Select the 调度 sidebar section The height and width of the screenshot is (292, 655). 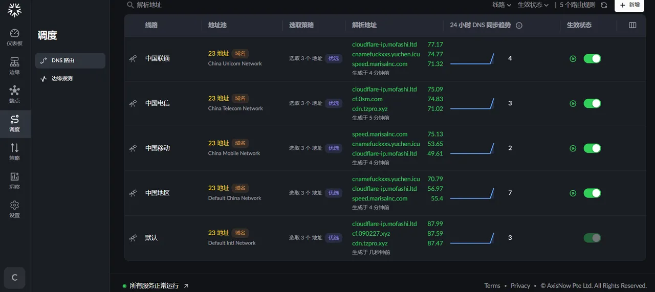(15, 124)
